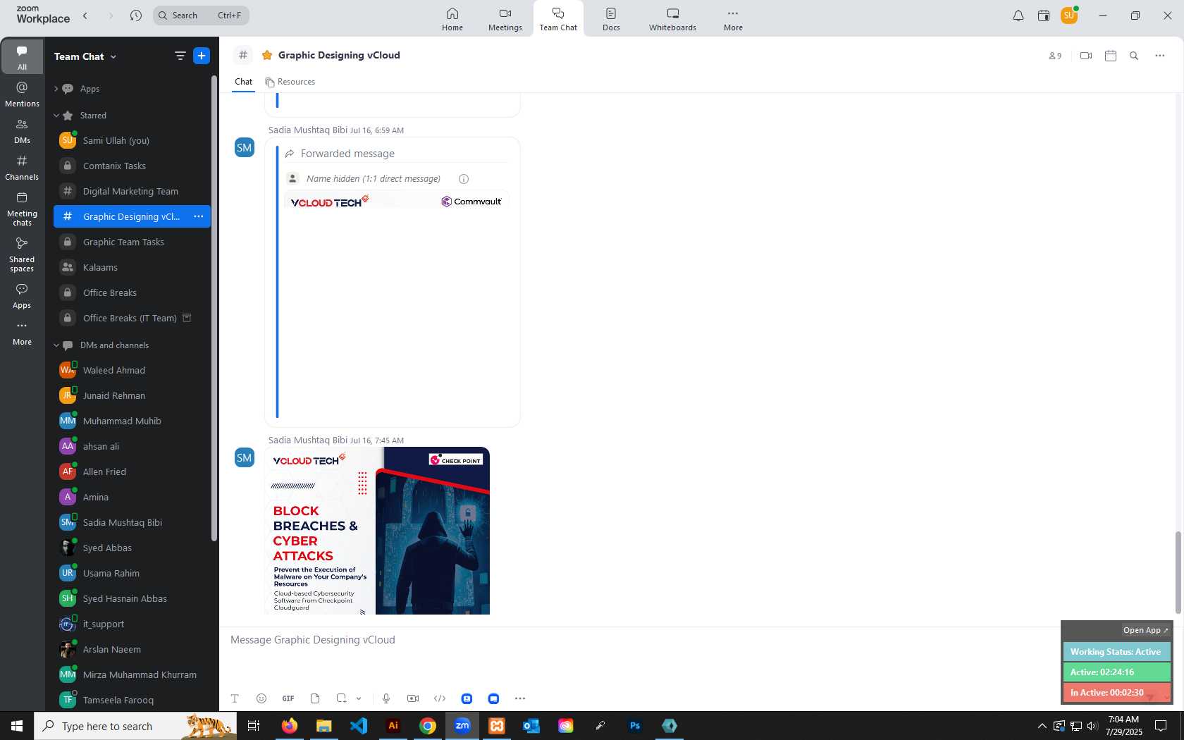This screenshot has height=740, width=1184.
Task: Go back with the left arrow
Action: 85,16
